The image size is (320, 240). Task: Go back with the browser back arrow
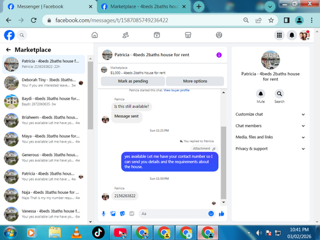[8, 20]
